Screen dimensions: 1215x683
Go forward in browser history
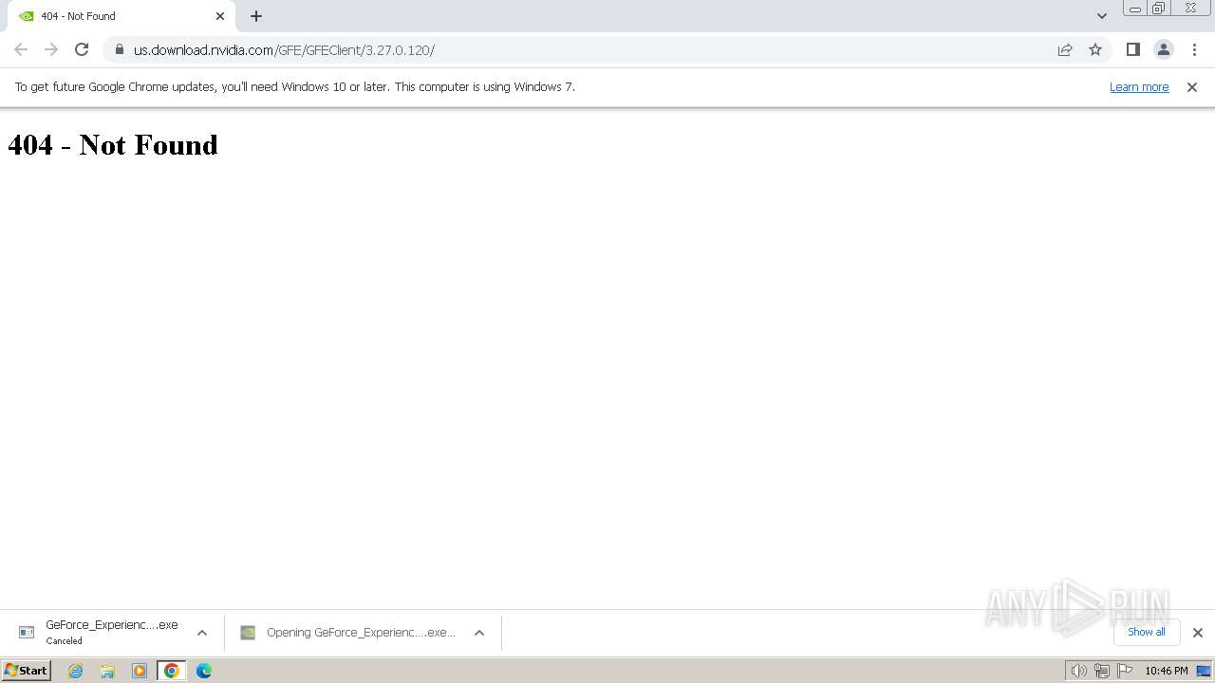(x=51, y=49)
